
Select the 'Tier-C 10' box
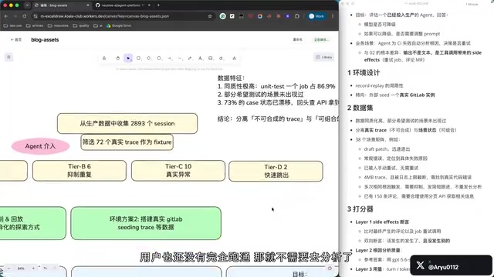pyautogui.click(x=178, y=171)
